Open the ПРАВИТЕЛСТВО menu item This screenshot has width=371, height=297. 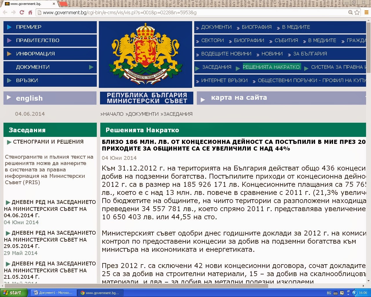pyautogui.click(x=38, y=41)
